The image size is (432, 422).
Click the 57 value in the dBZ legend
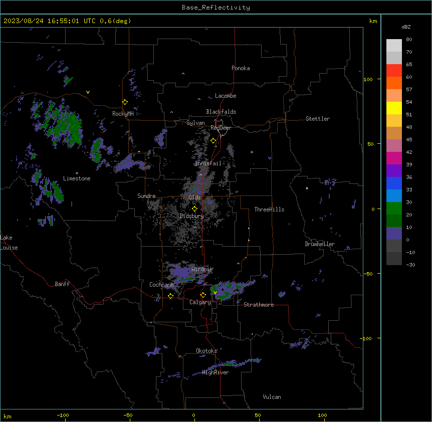[x=409, y=89]
